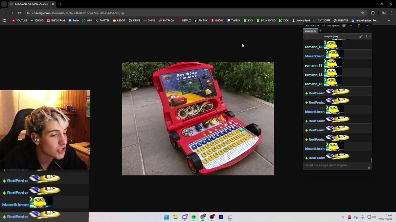The width and height of the screenshot is (396, 222).
Task: Open the Activity feed bookmark
Action: click(x=301, y=20)
